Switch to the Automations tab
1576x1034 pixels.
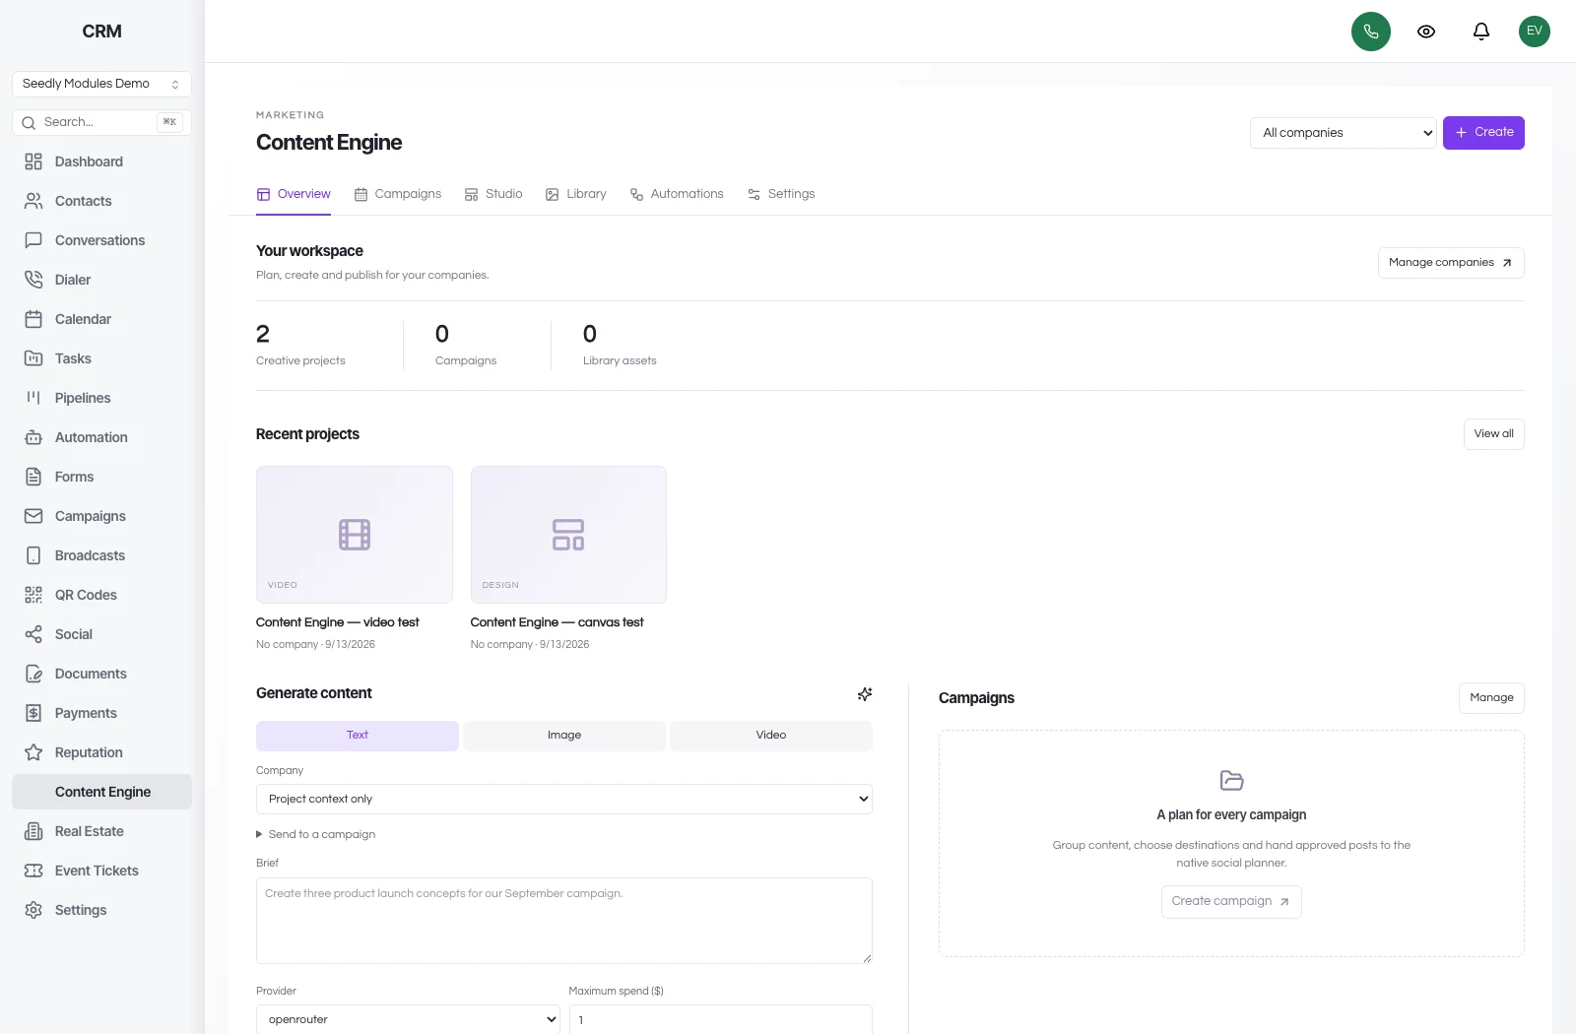pyautogui.click(x=677, y=194)
